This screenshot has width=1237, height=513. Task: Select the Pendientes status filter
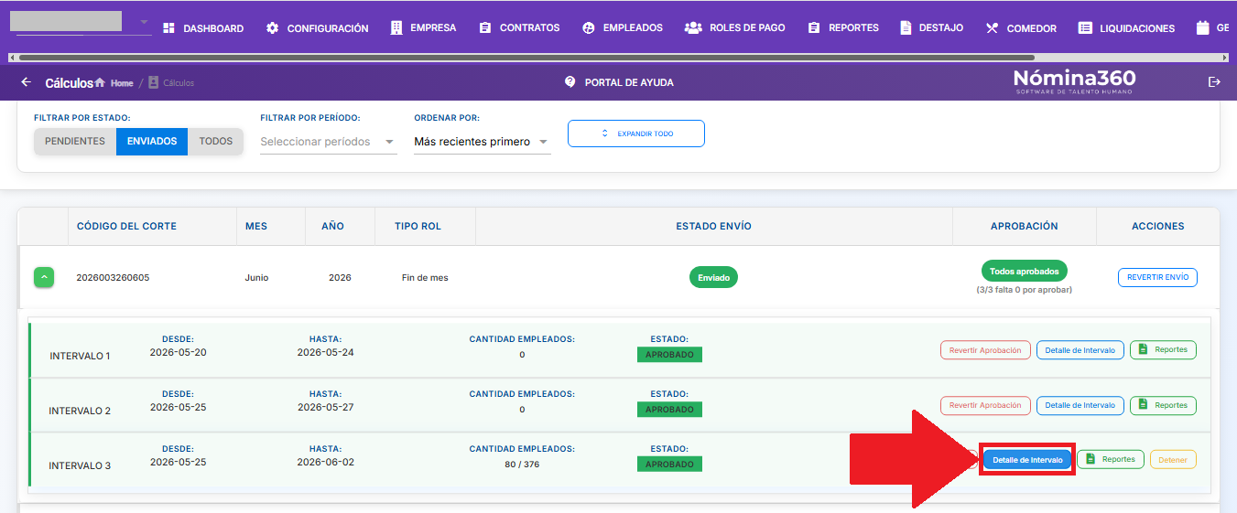click(75, 142)
